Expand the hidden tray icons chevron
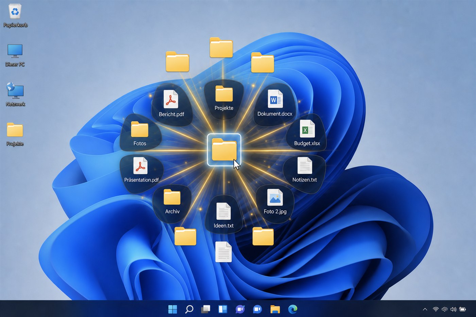The width and height of the screenshot is (476, 317). click(x=425, y=309)
